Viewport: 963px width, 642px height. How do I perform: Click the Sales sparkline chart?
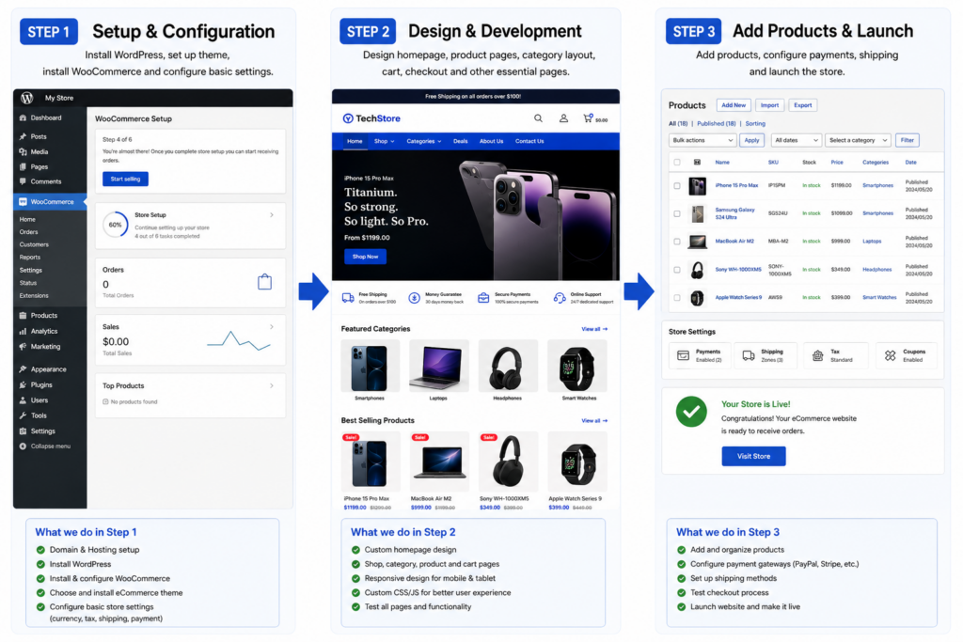click(238, 341)
